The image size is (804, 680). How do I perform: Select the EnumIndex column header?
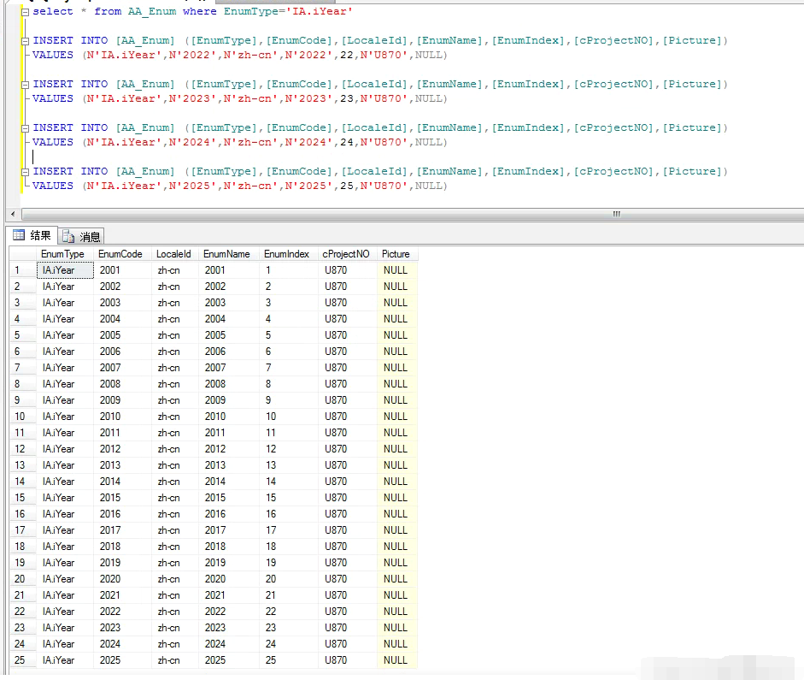point(289,254)
